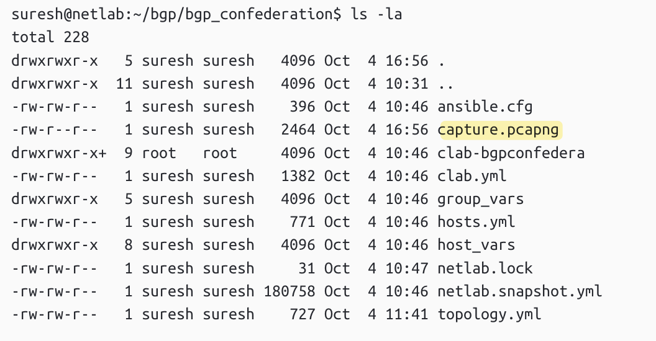The image size is (656, 341).
Task: Click the group_vars directory name
Action: (x=481, y=199)
